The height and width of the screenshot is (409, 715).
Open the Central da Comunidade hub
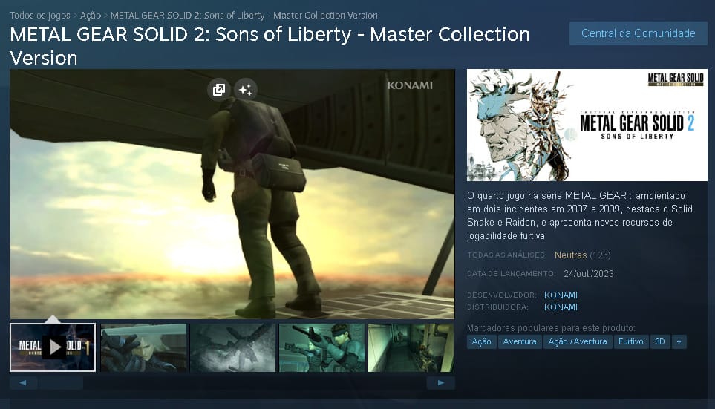coord(639,33)
